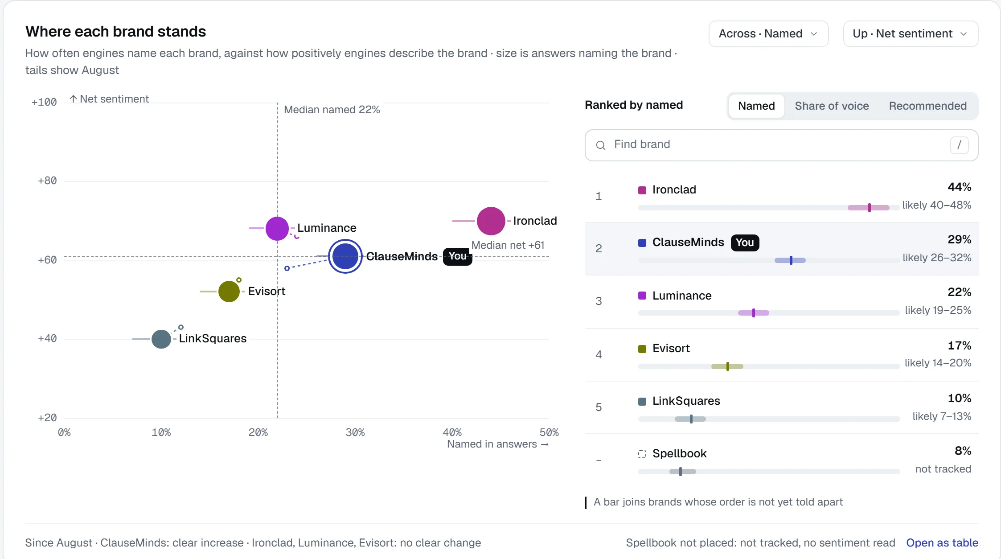Image resolution: width=1001 pixels, height=559 pixels.
Task: Open the Open as table link
Action: point(942,543)
